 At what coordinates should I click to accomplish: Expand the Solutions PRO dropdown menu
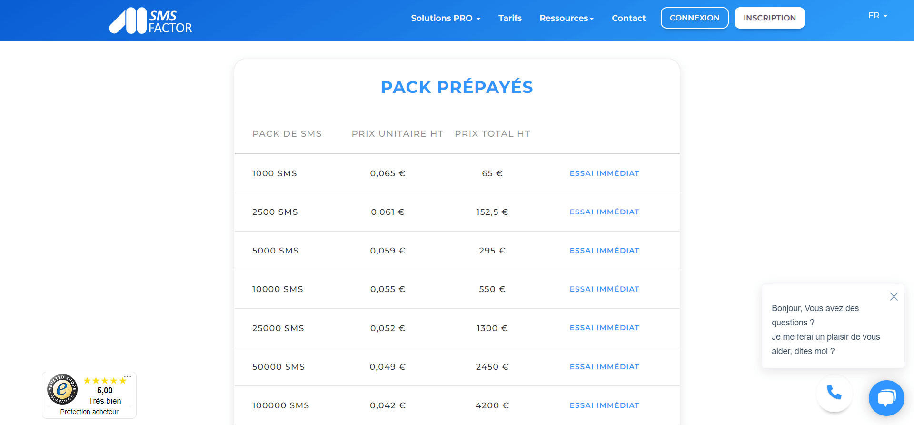point(446,18)
